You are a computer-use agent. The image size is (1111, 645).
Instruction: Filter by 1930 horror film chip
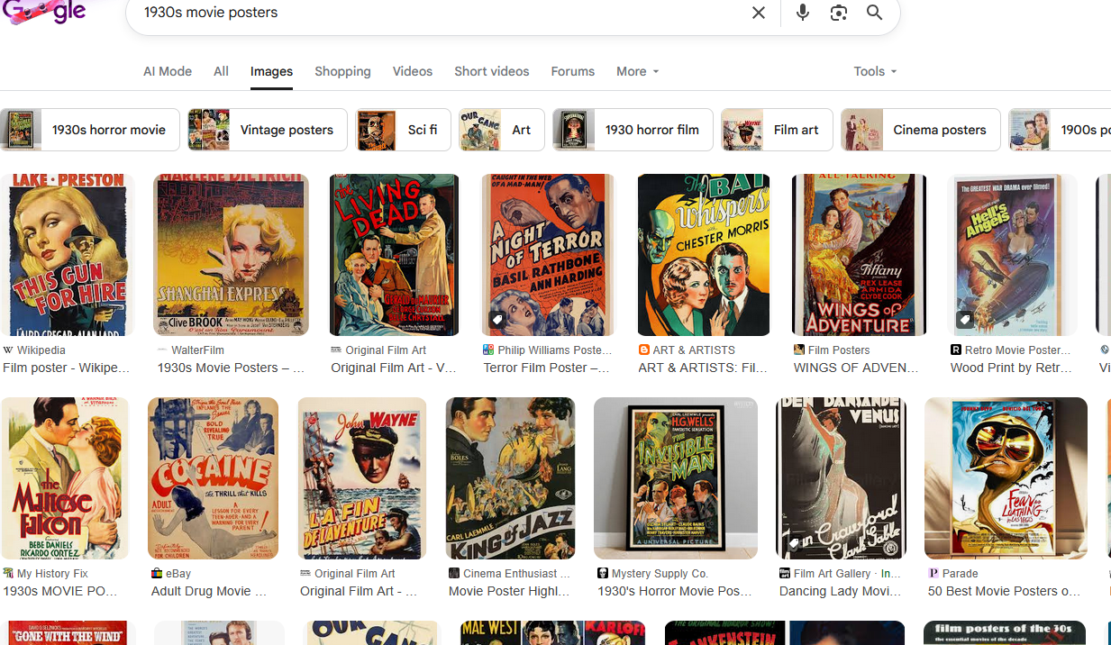pos(633,130)
